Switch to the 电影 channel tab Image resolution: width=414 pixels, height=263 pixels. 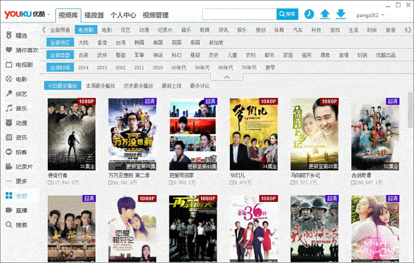(107, 30)
